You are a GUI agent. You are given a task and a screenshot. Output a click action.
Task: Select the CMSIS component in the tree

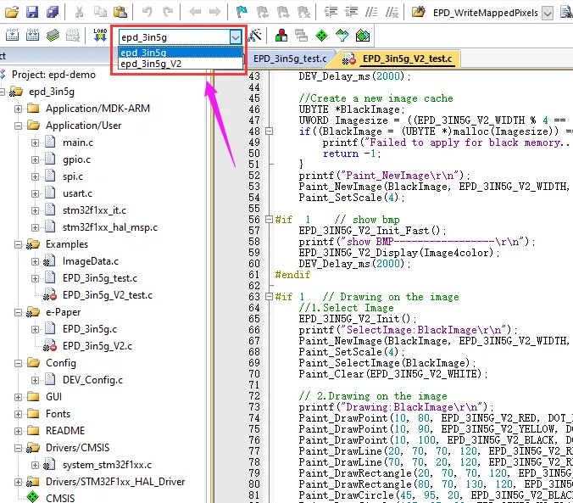(x=60, y=498)
